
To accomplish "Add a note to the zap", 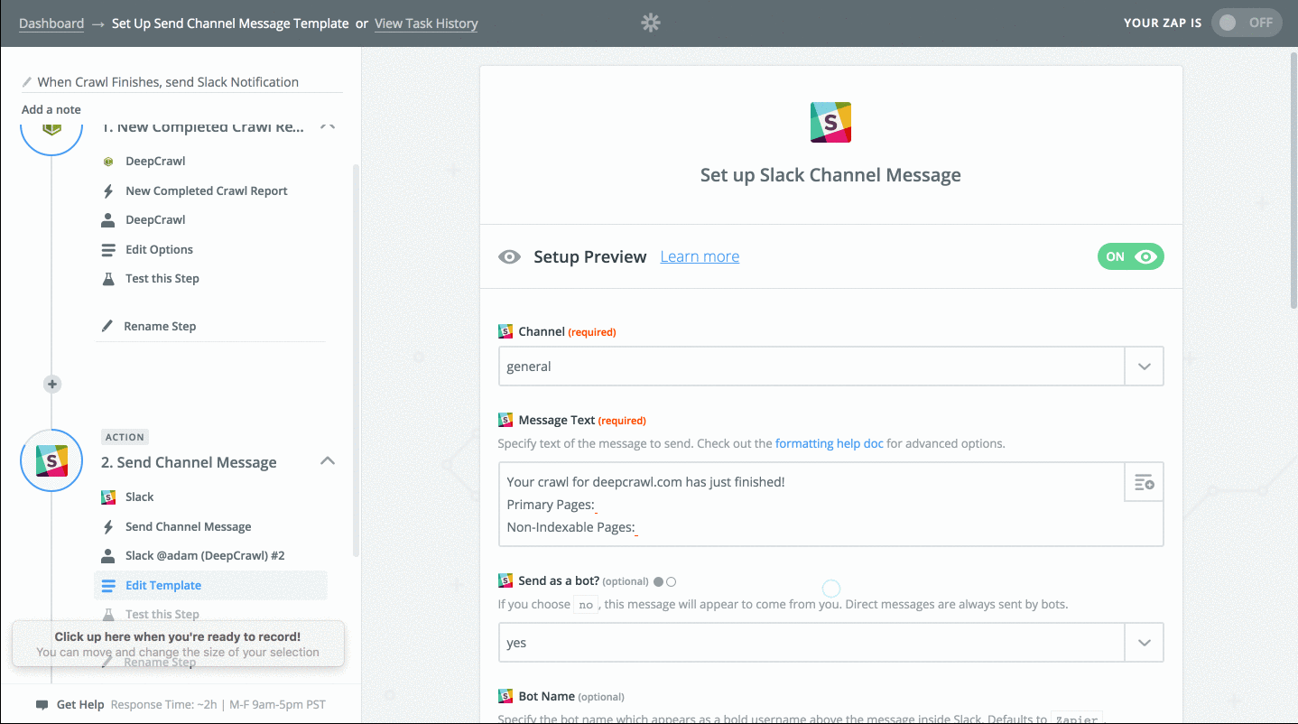I will (51, 109).
